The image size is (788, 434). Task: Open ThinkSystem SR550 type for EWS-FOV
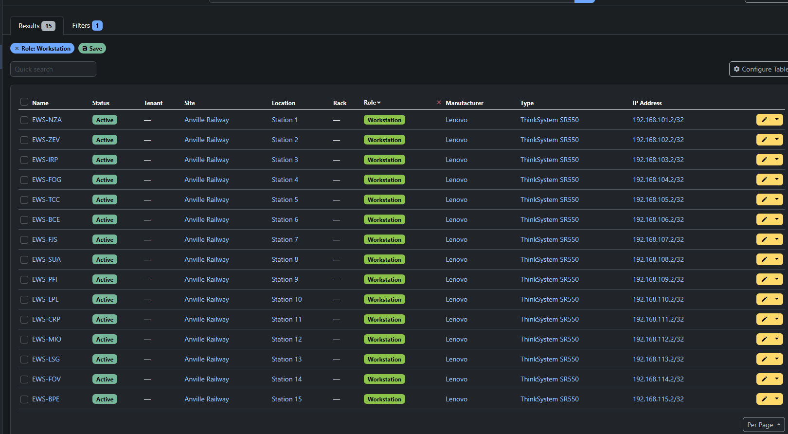click(550, 379)
